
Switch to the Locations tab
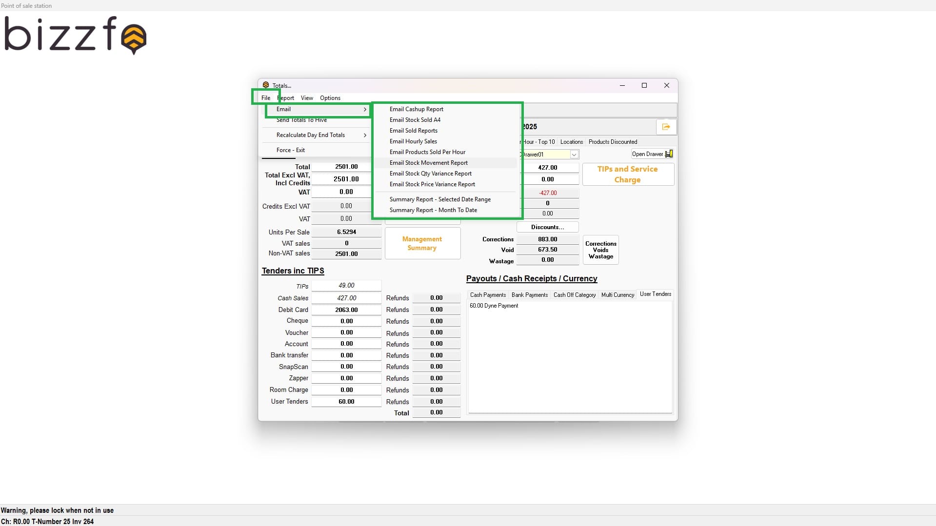571,141
